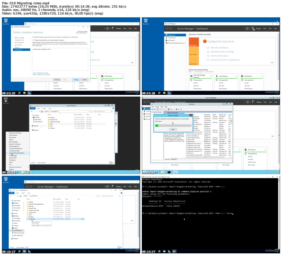Click the Install button in the wizard
Image resolution: width=282 pixels, height=255 pixels.
click(x=76, y=79)
